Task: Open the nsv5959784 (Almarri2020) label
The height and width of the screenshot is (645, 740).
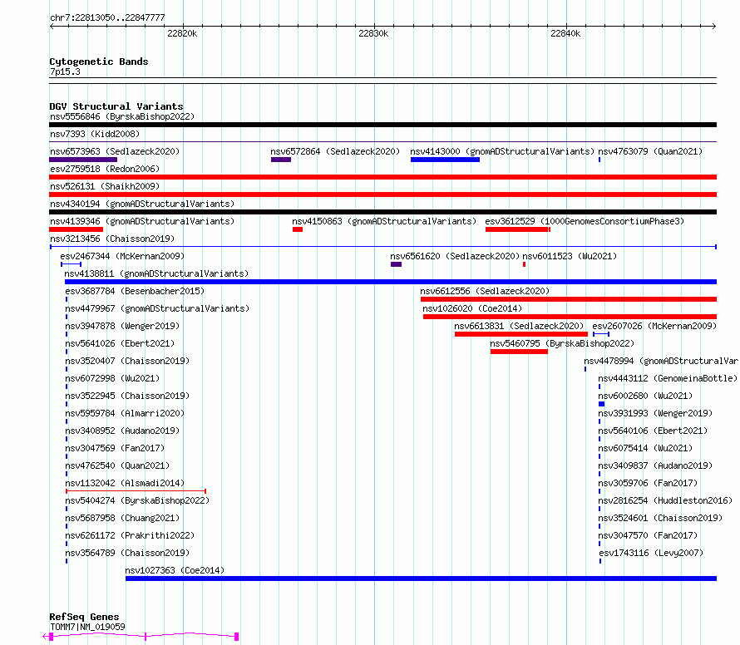Action: pyautogui.click(x=125, y=413)
